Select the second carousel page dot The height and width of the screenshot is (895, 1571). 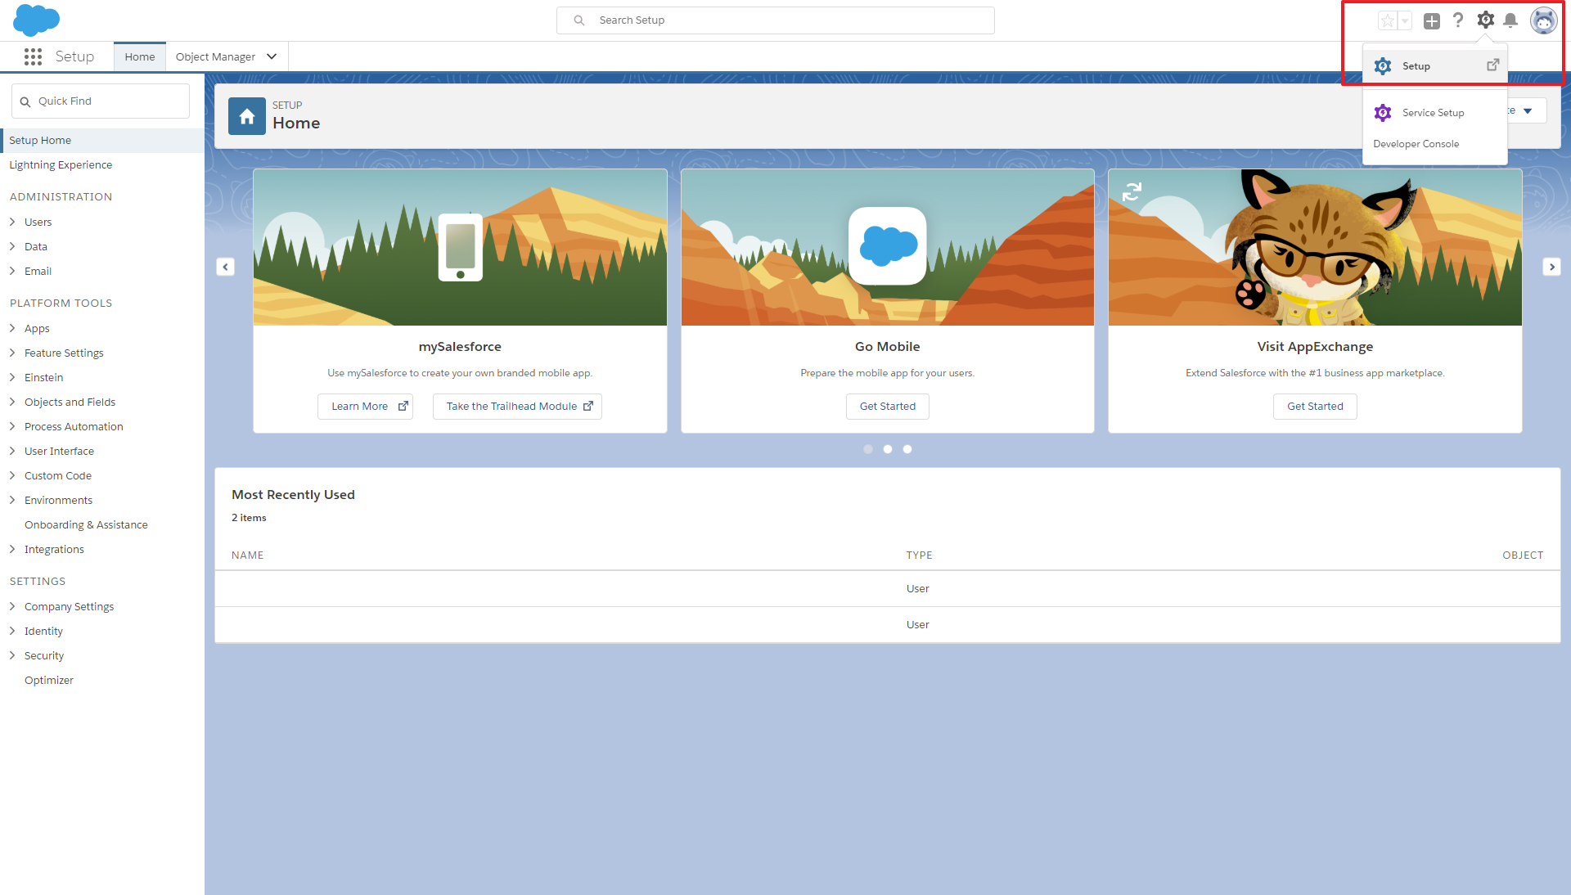pos(888,449)
